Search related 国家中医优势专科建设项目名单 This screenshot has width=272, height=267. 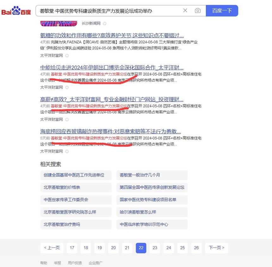[x=152, y=200]
